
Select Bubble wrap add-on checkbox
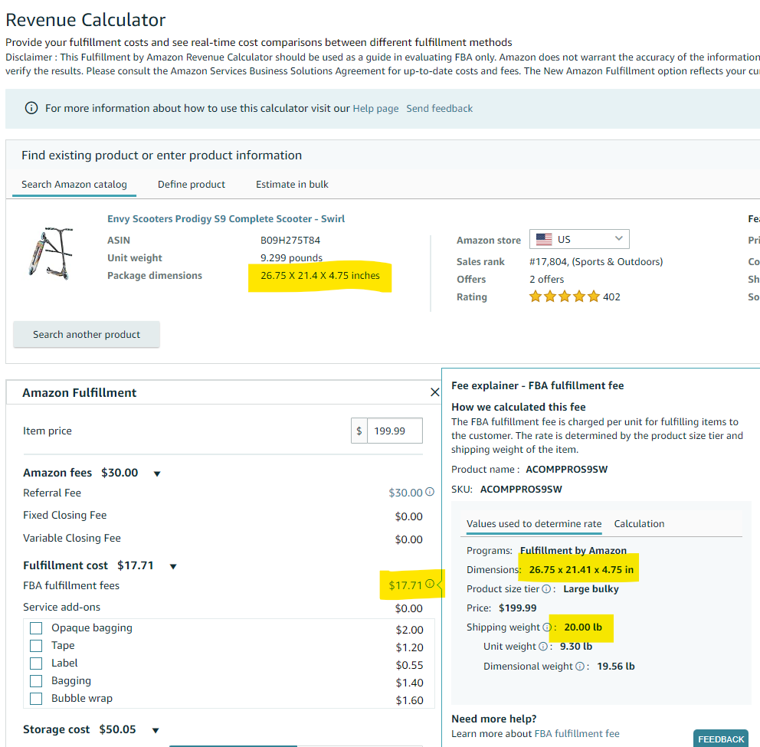36,699
